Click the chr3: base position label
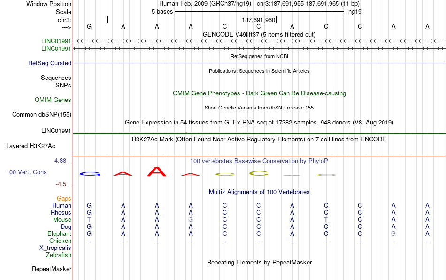446x280 pixels. 64,20
